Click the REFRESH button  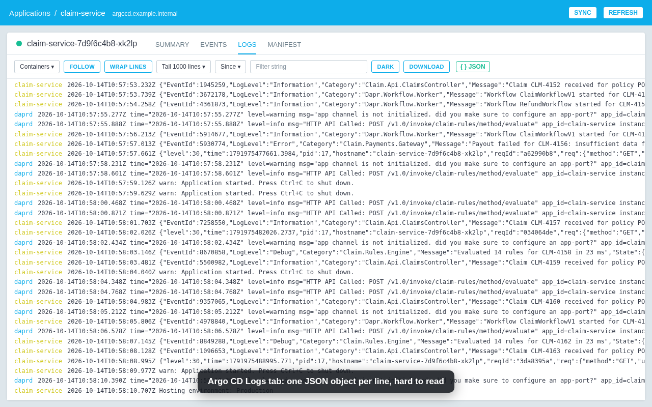pyautogui.click(x=623, y=13)
